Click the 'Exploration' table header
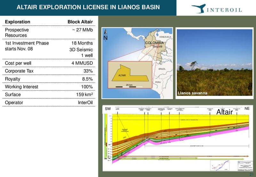 point(18,22)
